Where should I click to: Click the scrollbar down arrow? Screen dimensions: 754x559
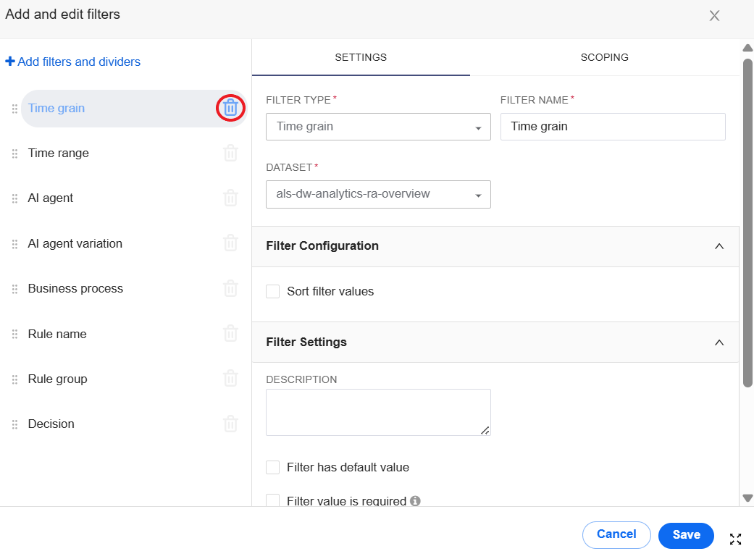tap(747, 498)
